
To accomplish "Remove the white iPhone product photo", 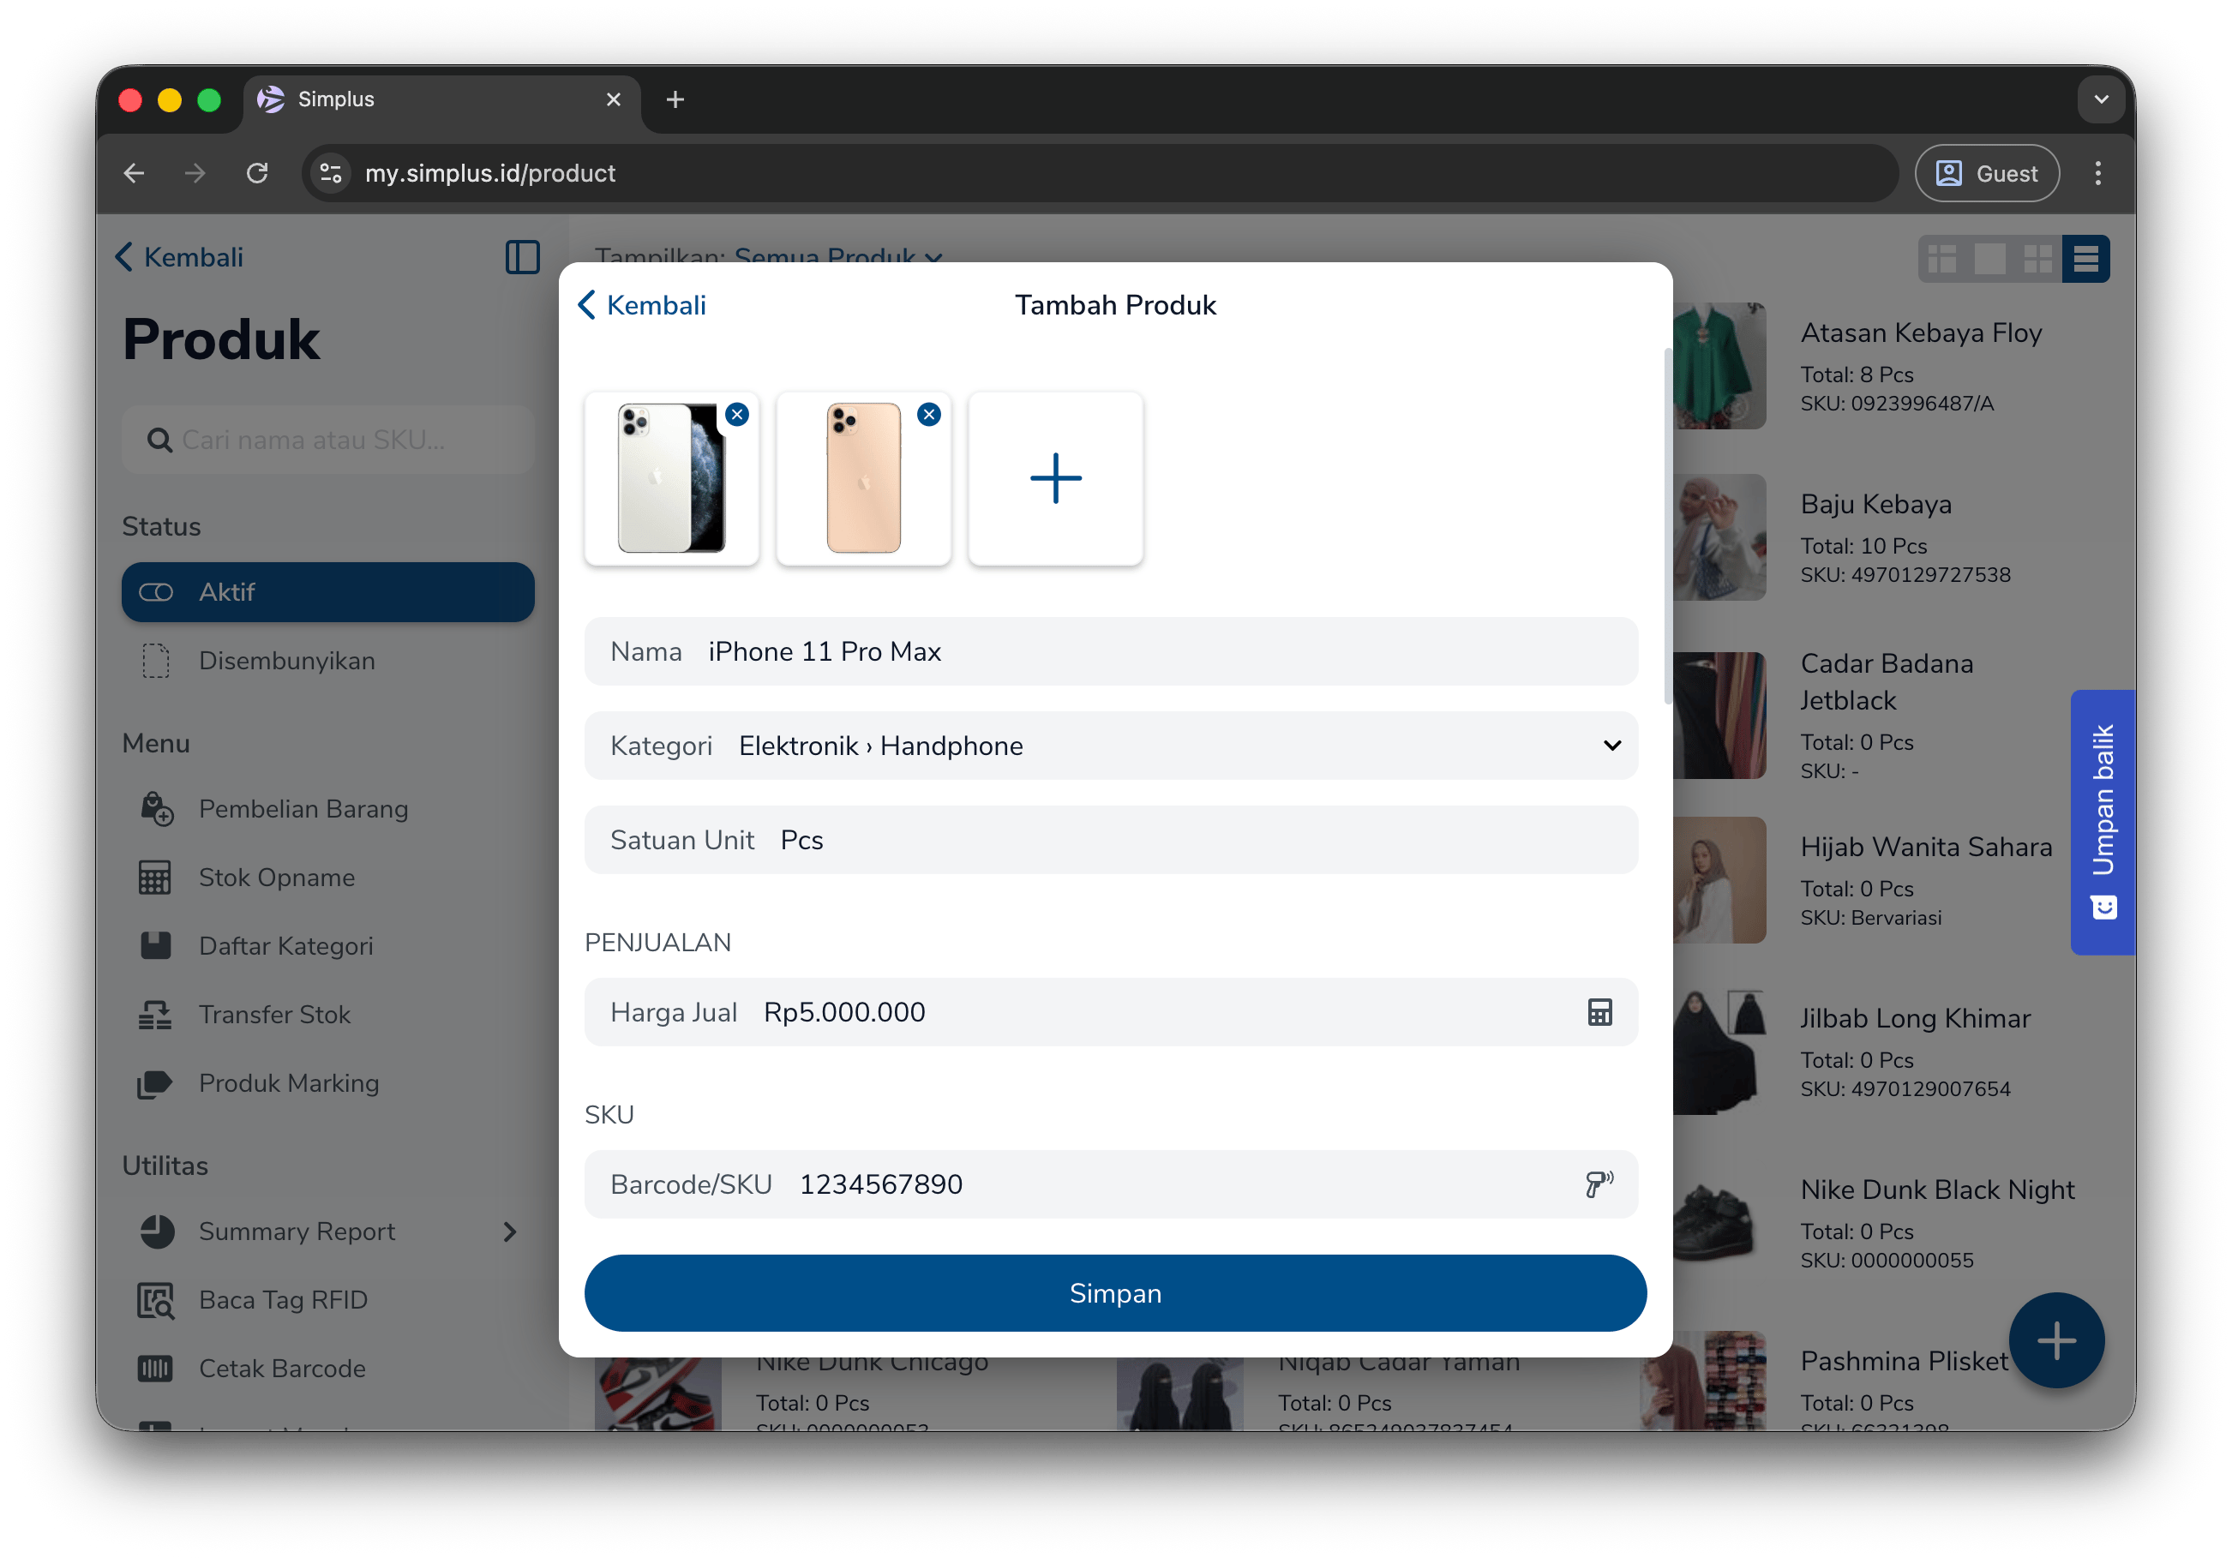I will coord(737,415).
